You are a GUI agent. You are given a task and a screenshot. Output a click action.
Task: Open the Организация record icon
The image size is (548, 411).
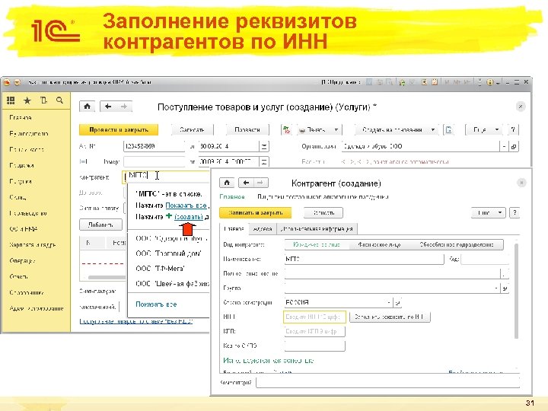(514, 146)
